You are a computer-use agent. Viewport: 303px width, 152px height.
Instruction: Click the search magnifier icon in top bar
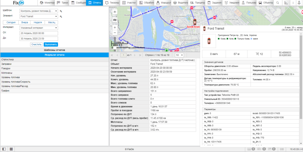click(x=278, y=3)
